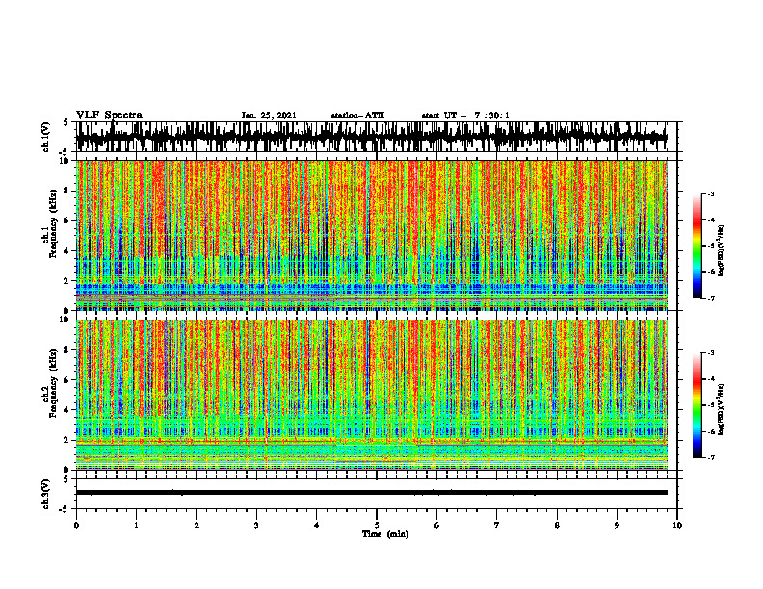Click time axis tick label "8"

pyautogui.click(x=557, y=525)
